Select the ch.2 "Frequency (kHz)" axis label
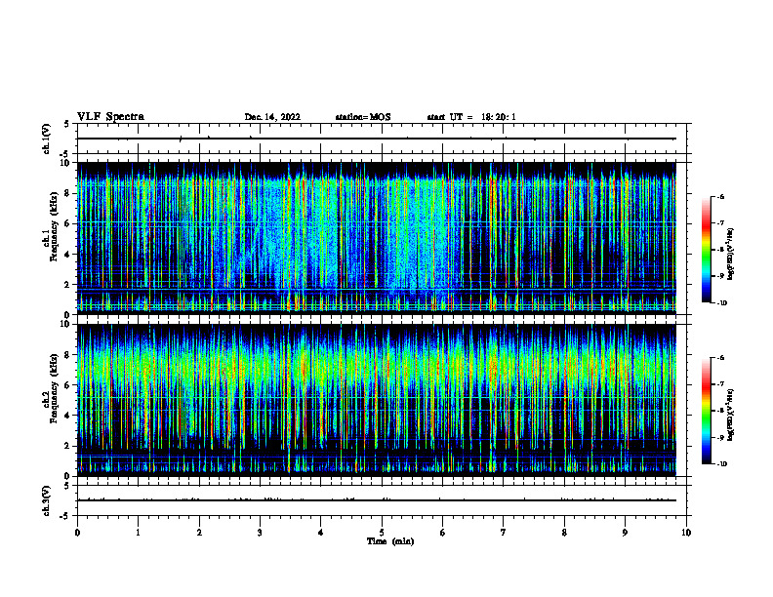 (x=54, y=388)
